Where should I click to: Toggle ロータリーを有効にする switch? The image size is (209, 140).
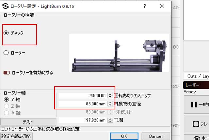click(7, 73)
